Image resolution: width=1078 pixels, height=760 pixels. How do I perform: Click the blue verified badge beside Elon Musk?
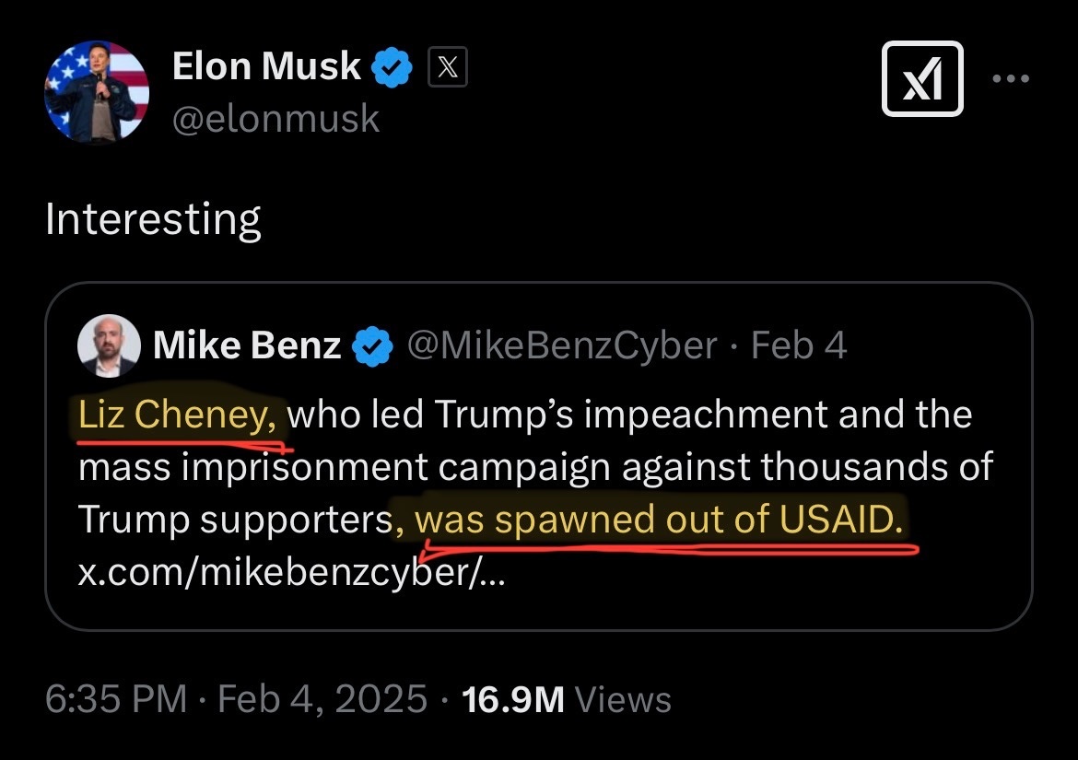pos(392,67)
